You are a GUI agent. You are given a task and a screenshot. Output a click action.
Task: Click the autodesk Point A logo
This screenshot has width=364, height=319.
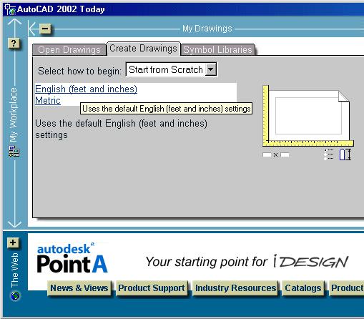click(72, 258)
